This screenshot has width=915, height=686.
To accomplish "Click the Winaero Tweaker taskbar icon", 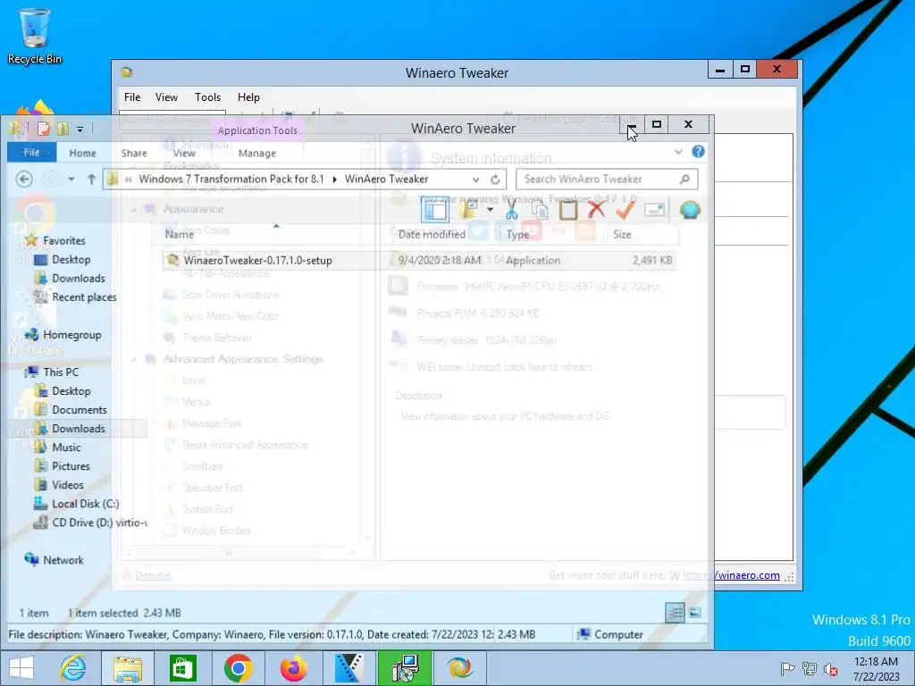I will coord(459,668).
